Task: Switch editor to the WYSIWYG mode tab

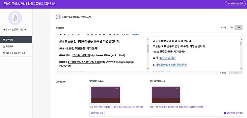Action: [236, 73]
